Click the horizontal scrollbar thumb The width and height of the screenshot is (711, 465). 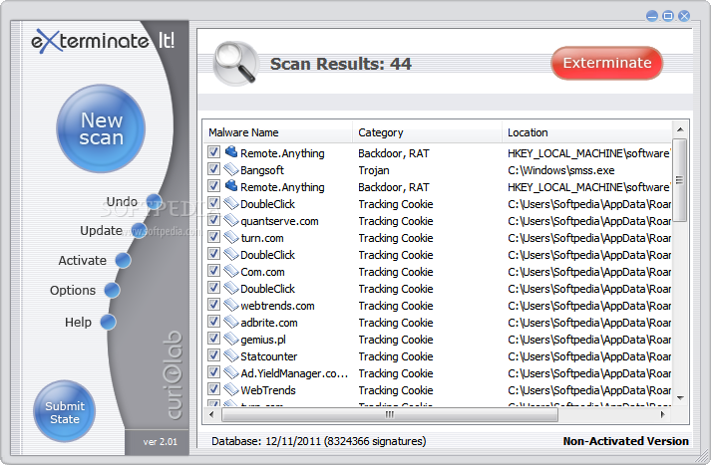point(390,415)
